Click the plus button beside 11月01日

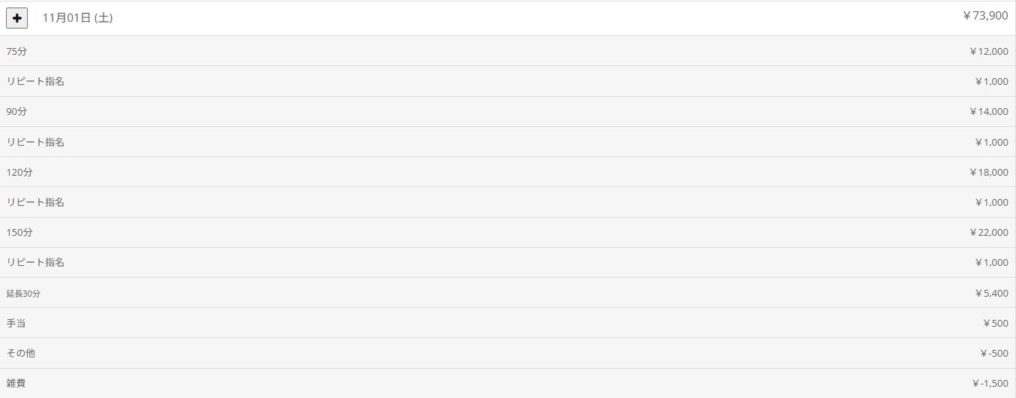point(17,18)
